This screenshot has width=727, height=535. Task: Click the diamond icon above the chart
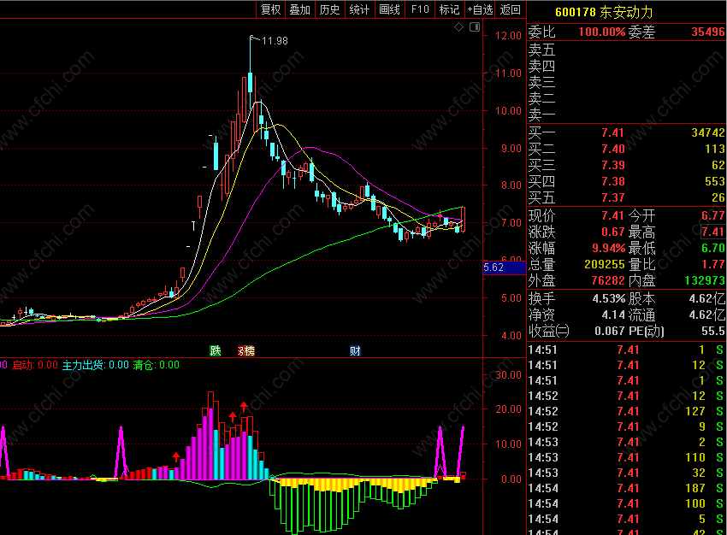[x=458, y=27]
